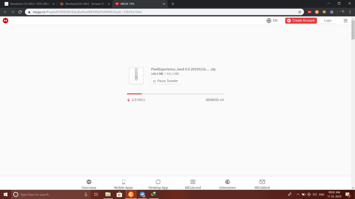Click the Create Account button
355x199 pixels.
pos(301,20)
